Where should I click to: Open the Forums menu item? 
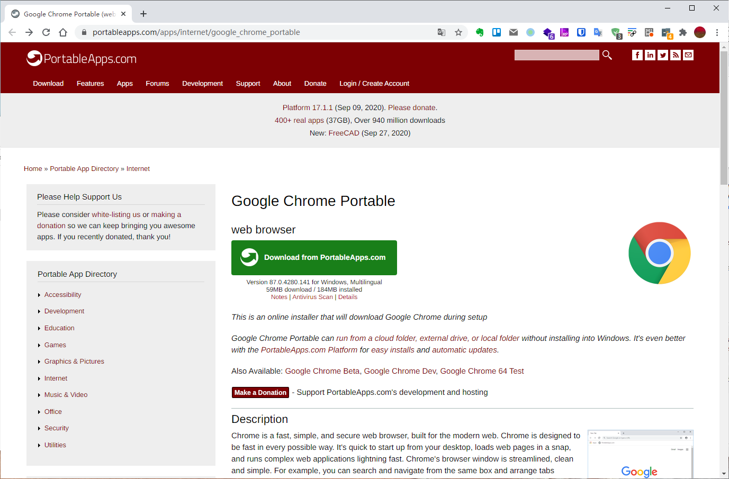pyautogui.click(x=157, y=84)
